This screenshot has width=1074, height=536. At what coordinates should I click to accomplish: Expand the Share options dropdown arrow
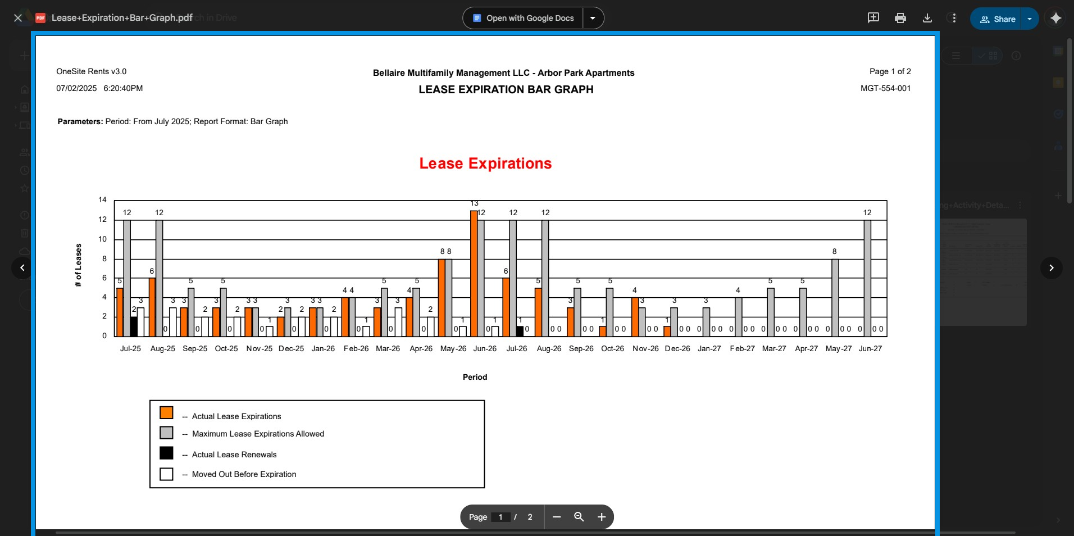coord(1030,19)
